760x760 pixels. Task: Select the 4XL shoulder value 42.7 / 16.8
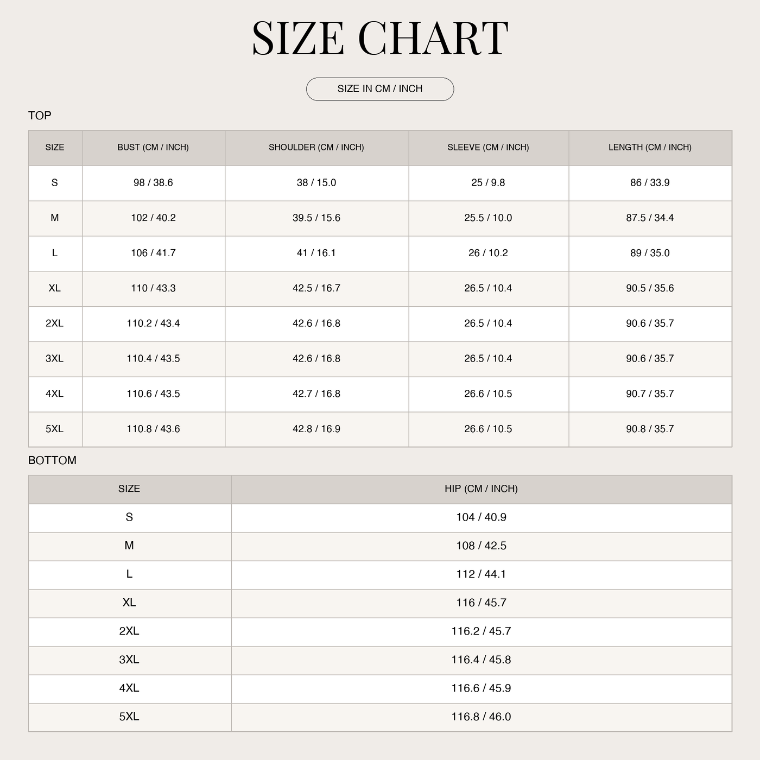(x=316, y=394)
